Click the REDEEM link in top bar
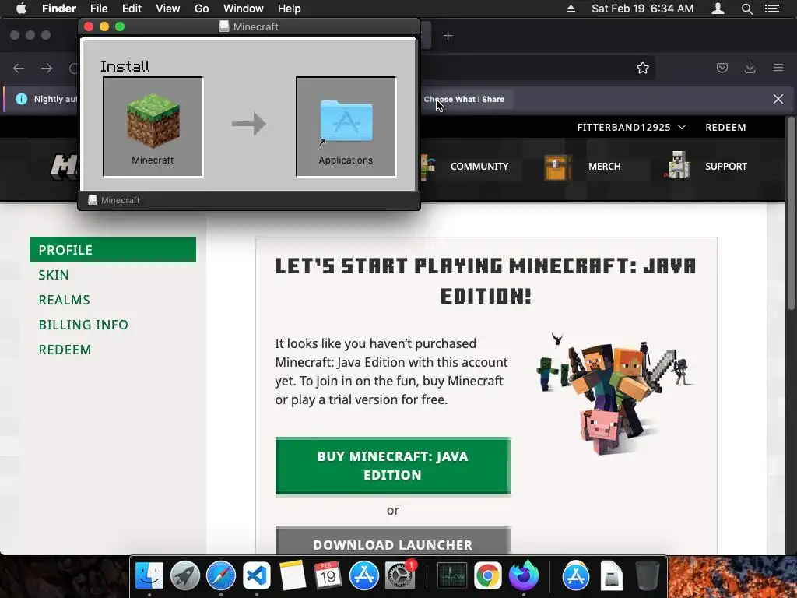 (725, 127)
